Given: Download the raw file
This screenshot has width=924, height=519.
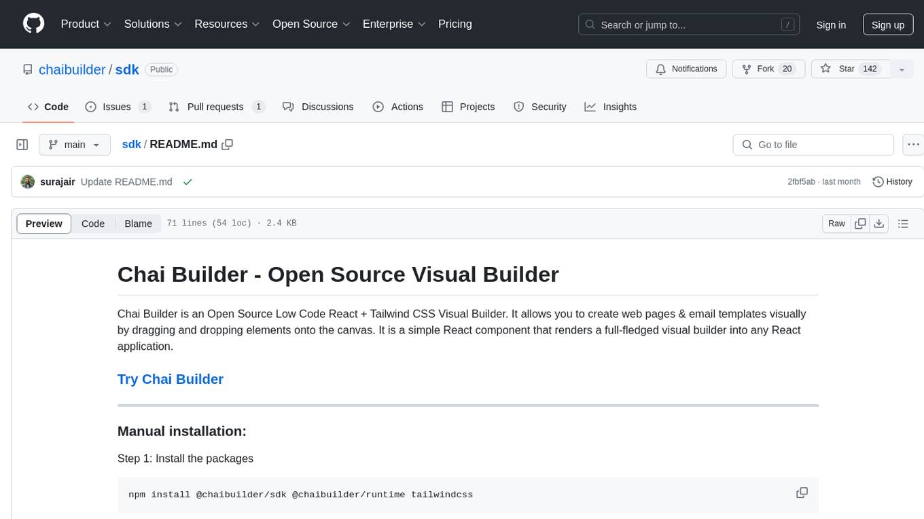Looking at the screenshot, I should (879, 223).
